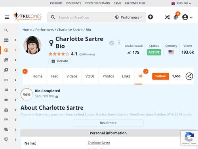Expand the account menu chevron
The height and width of the screenshot is (149, 198).
191,17
